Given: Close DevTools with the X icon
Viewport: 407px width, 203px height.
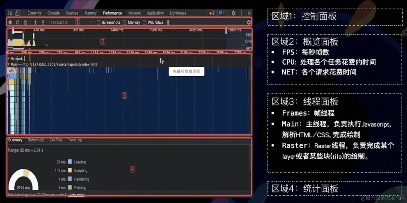Looking at the screenshot, I should coord(249,13).
